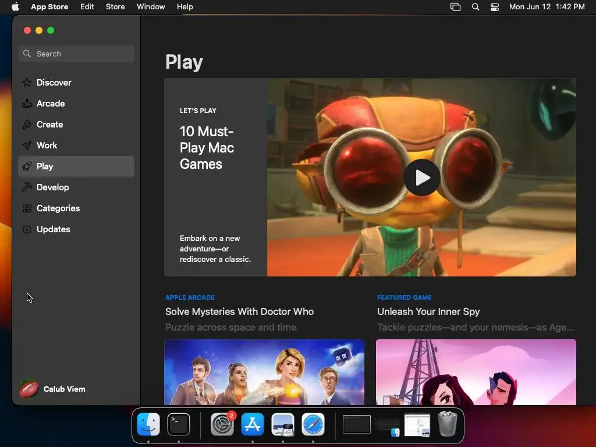Screen dimensions: 596x447
Task: Open Solve Mysteries With Doctor Who headline
Action: click(x=239, y=311)
